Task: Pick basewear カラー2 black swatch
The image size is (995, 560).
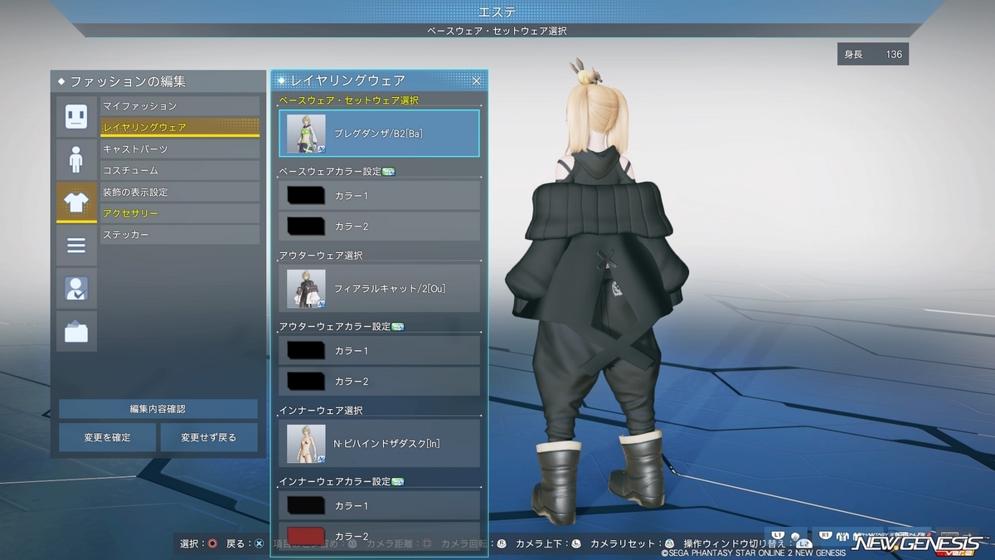Action: click(305, 226)
